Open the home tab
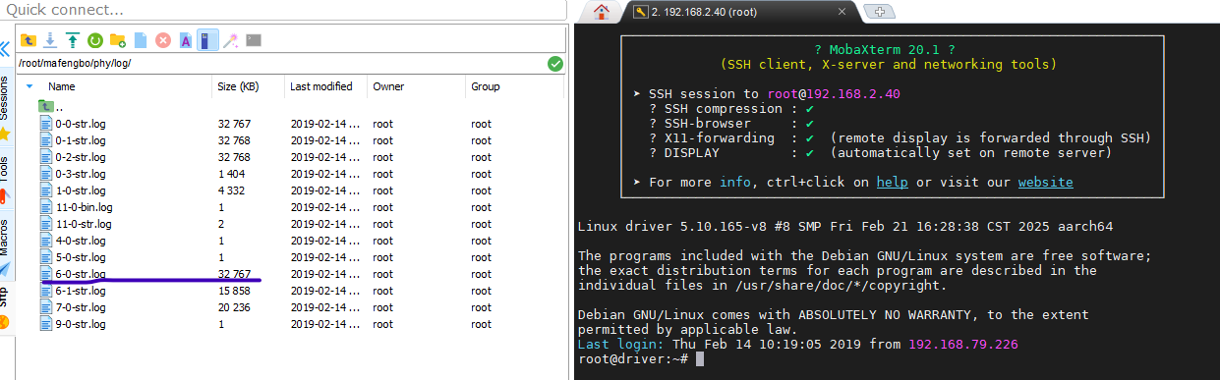 (x=602, y=12)
